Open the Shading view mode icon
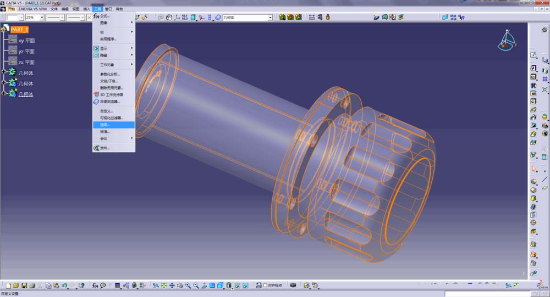 point(229,286)
